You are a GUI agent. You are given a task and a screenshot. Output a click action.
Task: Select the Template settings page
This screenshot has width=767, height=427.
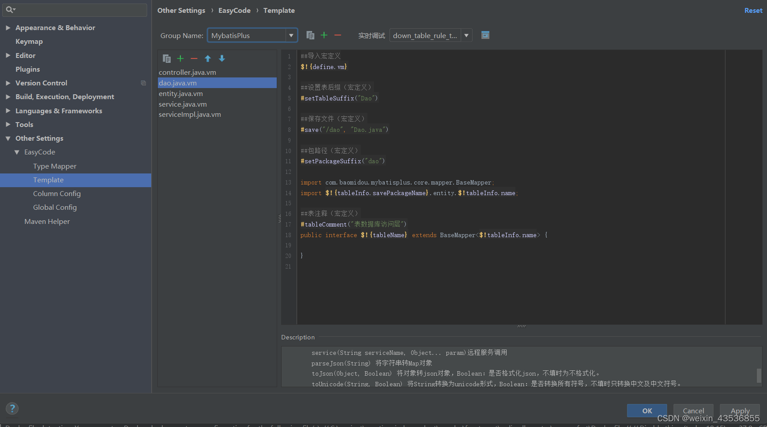(x=76, y=180)
